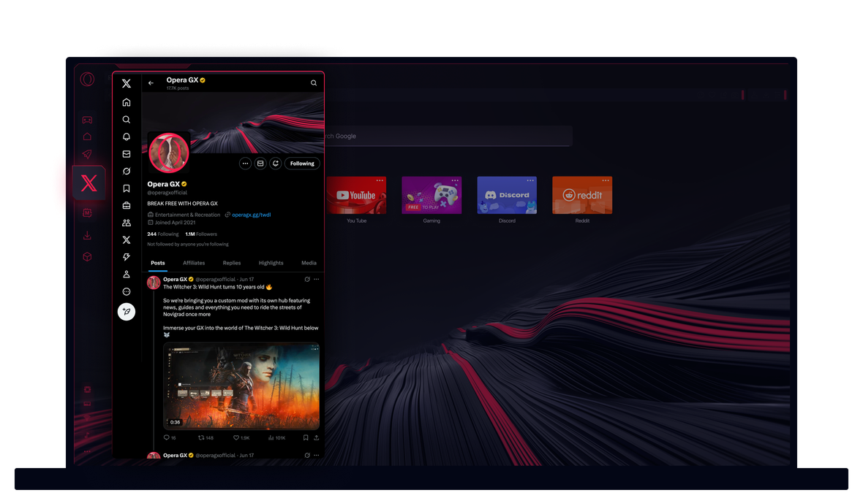Screen dimensions: 863x498
Task: Switch to the Replies tab
Action: pos(232,263)
